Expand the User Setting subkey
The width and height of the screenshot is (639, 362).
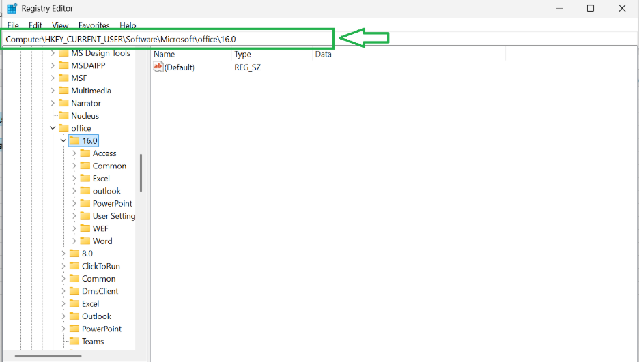click(74, 216)
